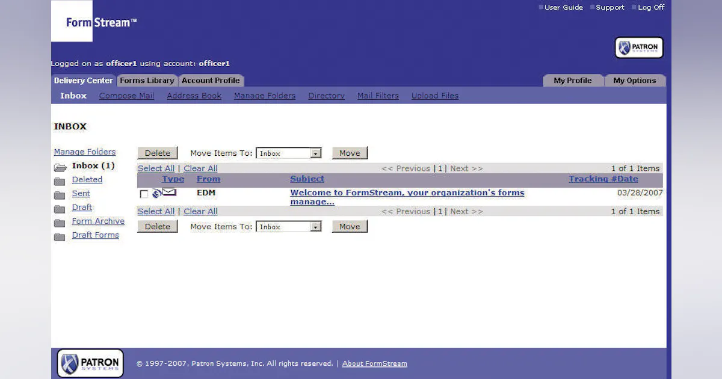The height and width of the screenshot is (379, 722).
Task: Switch to the Delivery Center tab
Action: pyautogui.click(x=83, y=81)
